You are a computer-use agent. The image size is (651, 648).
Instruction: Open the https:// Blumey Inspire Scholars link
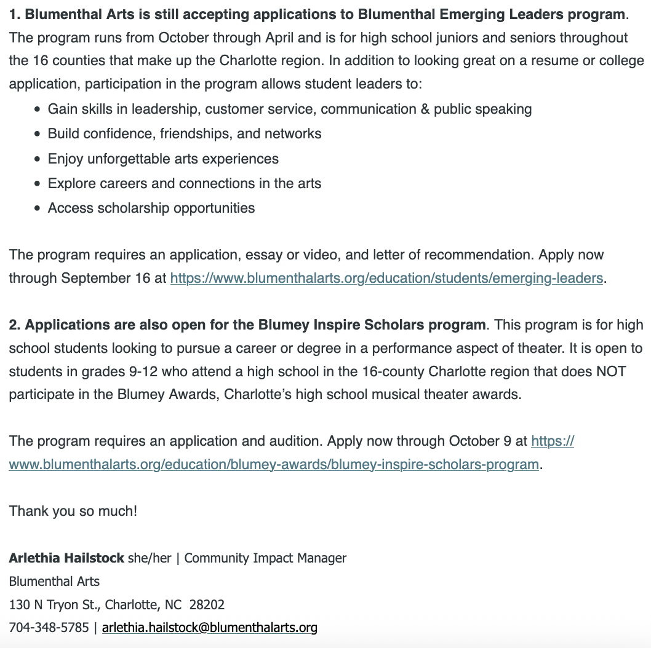(x=553, y=441)
